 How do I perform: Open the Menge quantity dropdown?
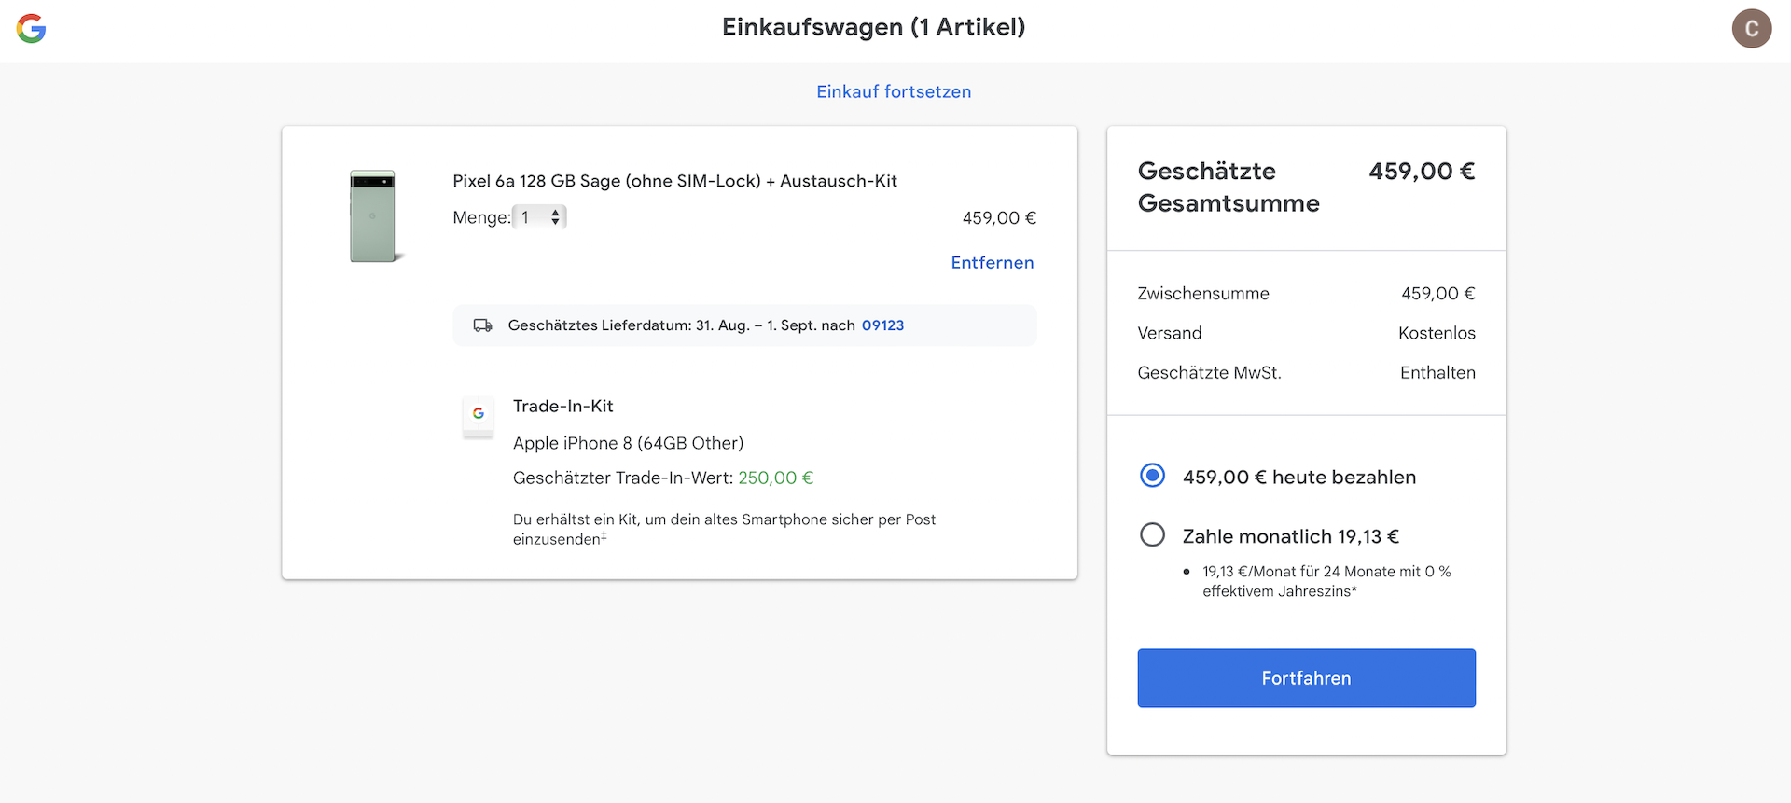tap(540, 217)
